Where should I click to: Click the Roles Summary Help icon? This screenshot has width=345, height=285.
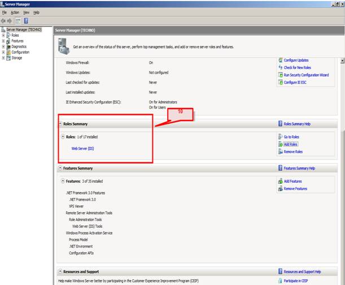tap(280, 123)
